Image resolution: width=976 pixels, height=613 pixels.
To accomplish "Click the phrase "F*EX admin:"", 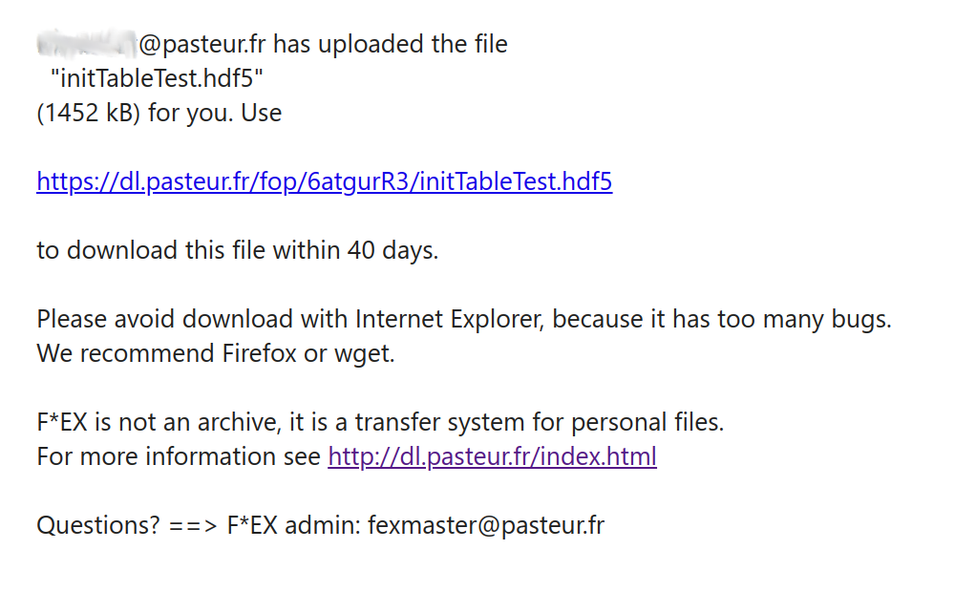I will point(293,525).
